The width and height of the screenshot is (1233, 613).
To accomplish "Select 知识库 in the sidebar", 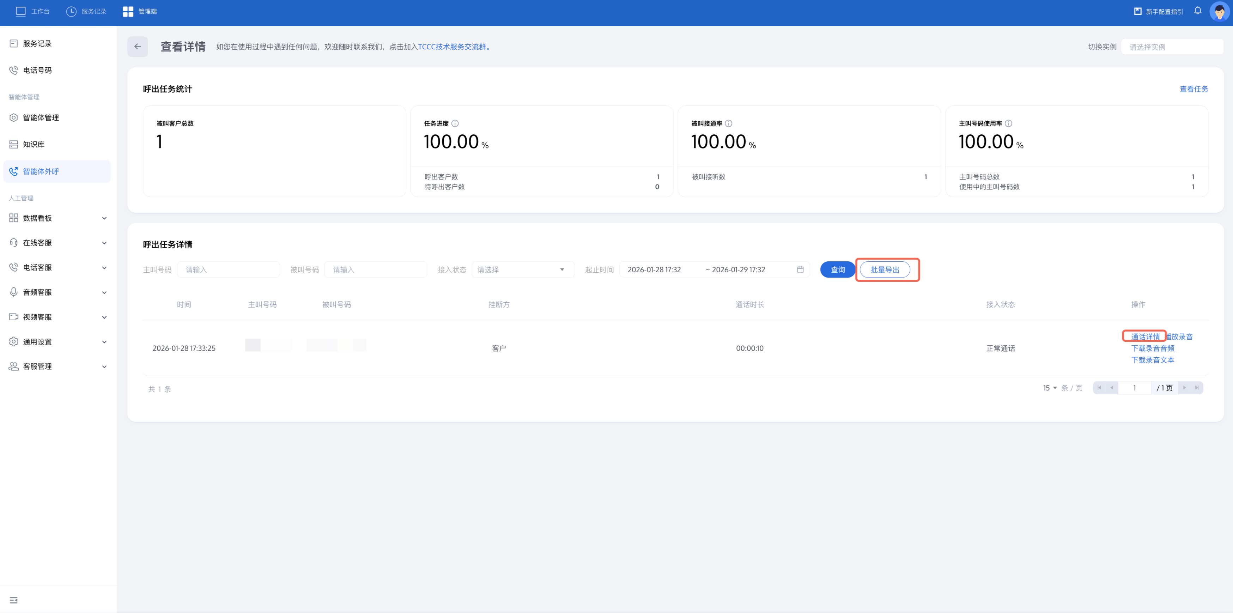I will 34,145.
